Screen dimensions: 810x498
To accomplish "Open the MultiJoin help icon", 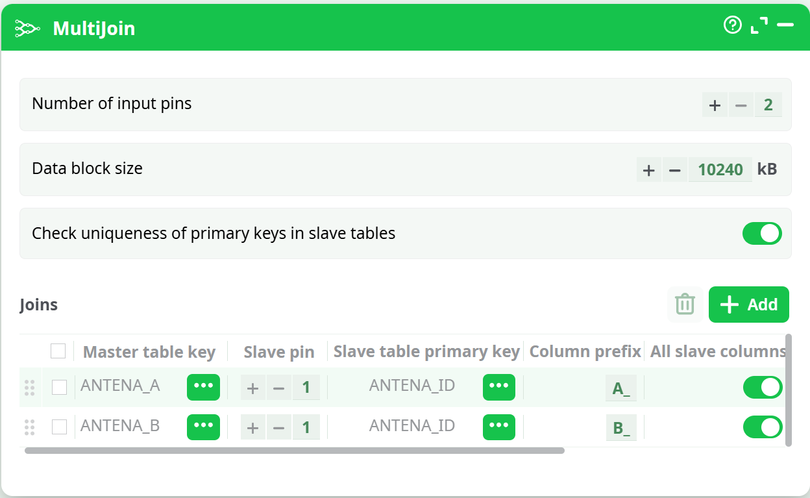I will pos(732,25).
